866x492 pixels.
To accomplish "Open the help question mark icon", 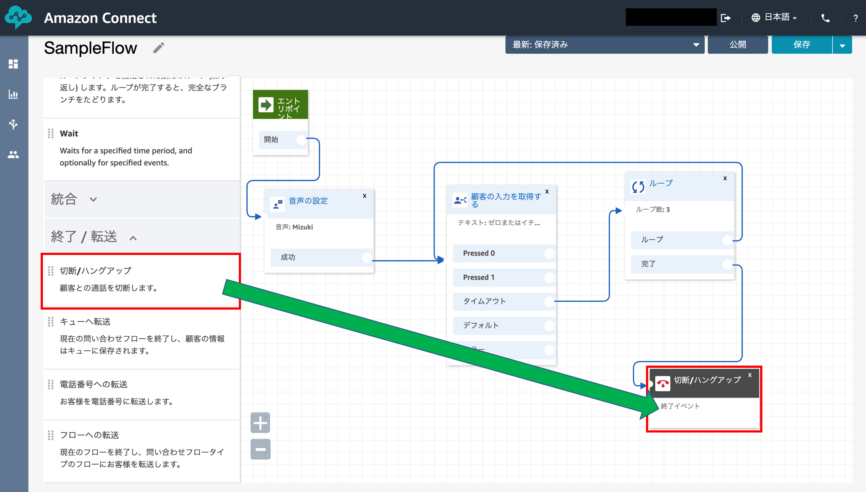I will 856,18.
